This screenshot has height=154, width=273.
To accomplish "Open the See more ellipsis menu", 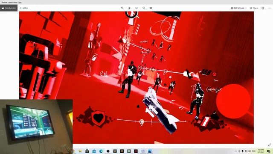I will click(x=270, y=8).
